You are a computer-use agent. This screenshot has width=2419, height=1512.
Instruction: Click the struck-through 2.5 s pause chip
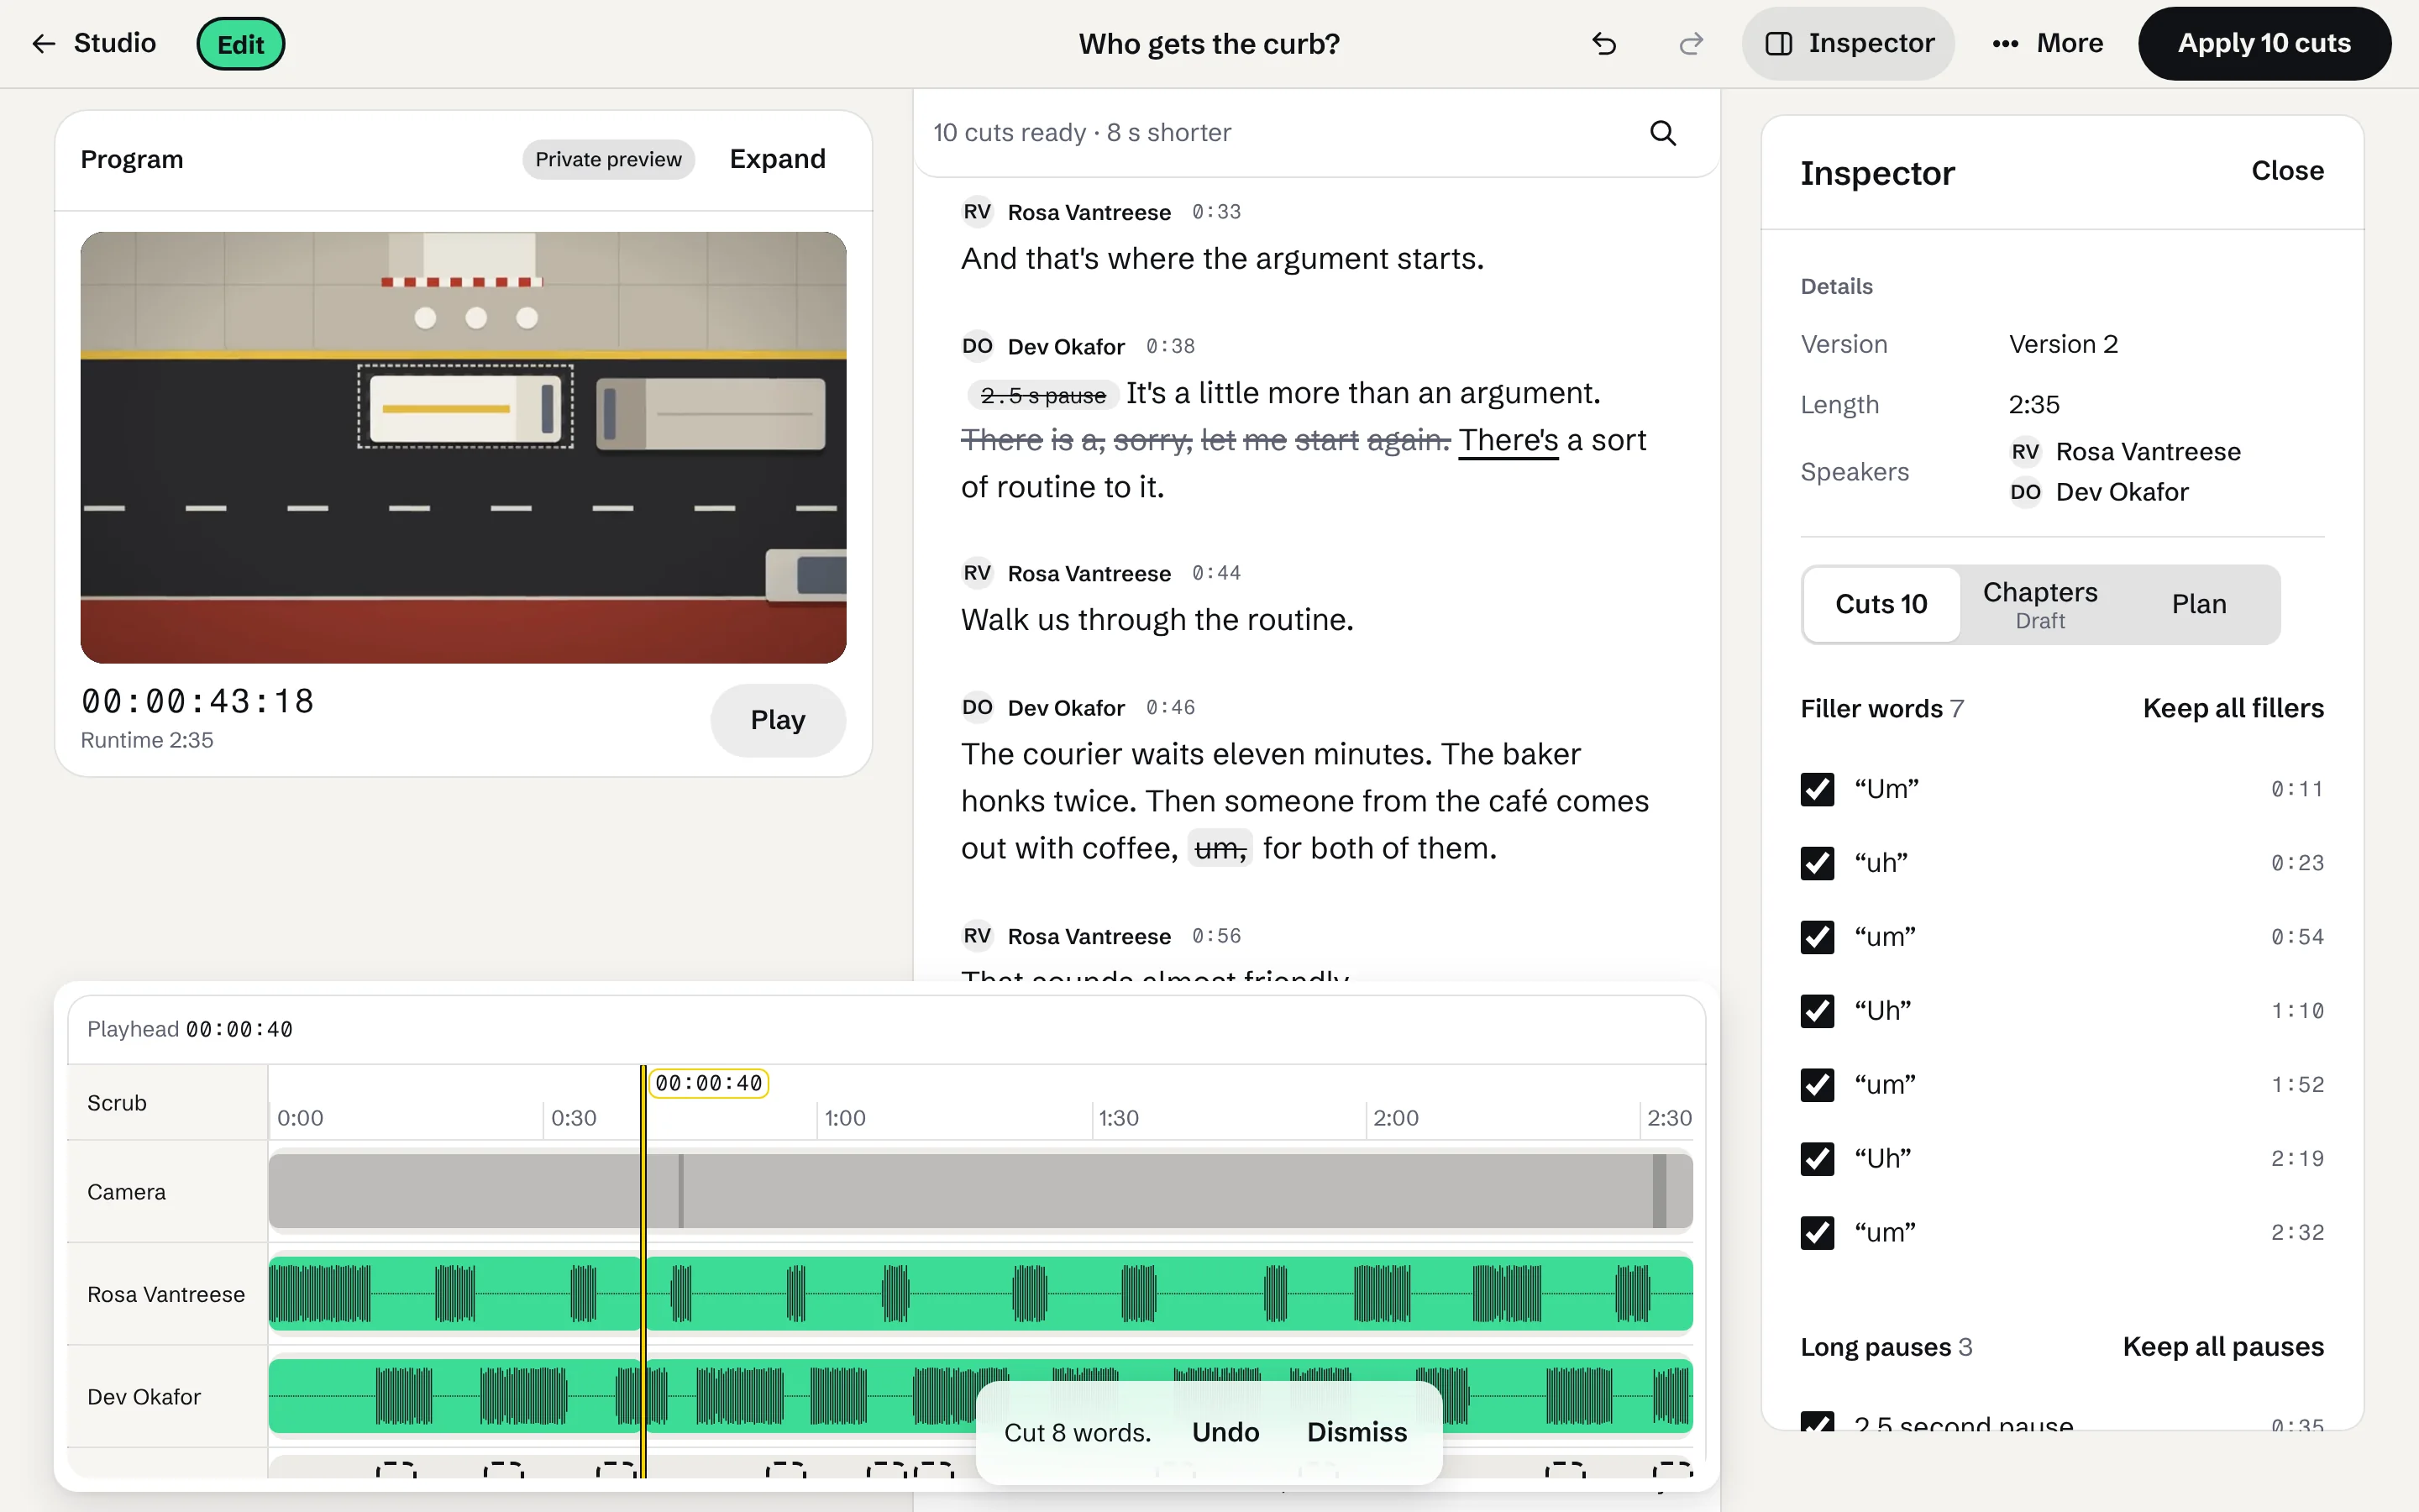point(1042,395)
